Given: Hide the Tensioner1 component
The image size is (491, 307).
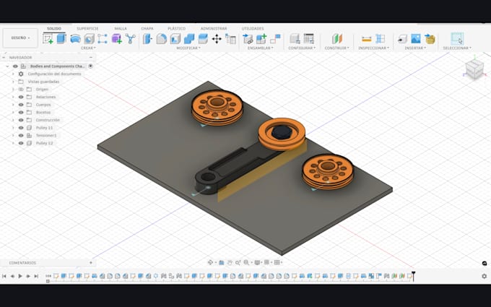Looking at the screenshot, I should (21, 135).
